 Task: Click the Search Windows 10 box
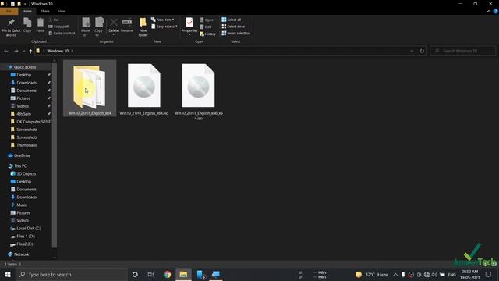463,51
